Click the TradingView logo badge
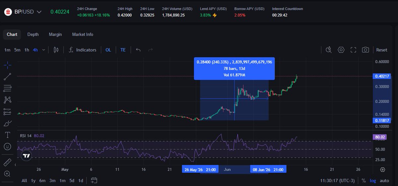Viewport: 398px width, 186px height. click(x=27, y=155)
